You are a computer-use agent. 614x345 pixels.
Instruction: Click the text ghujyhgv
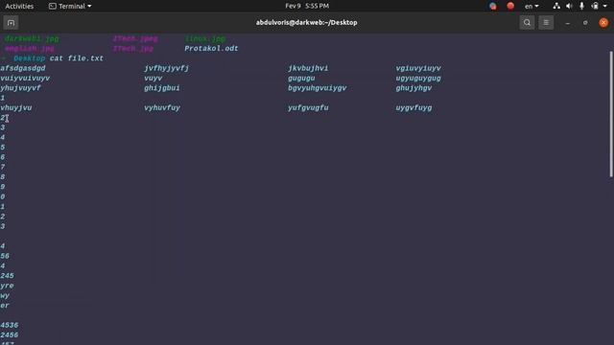[x=413, y=88]
